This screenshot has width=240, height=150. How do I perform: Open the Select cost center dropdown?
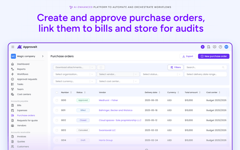pos(118,81)
